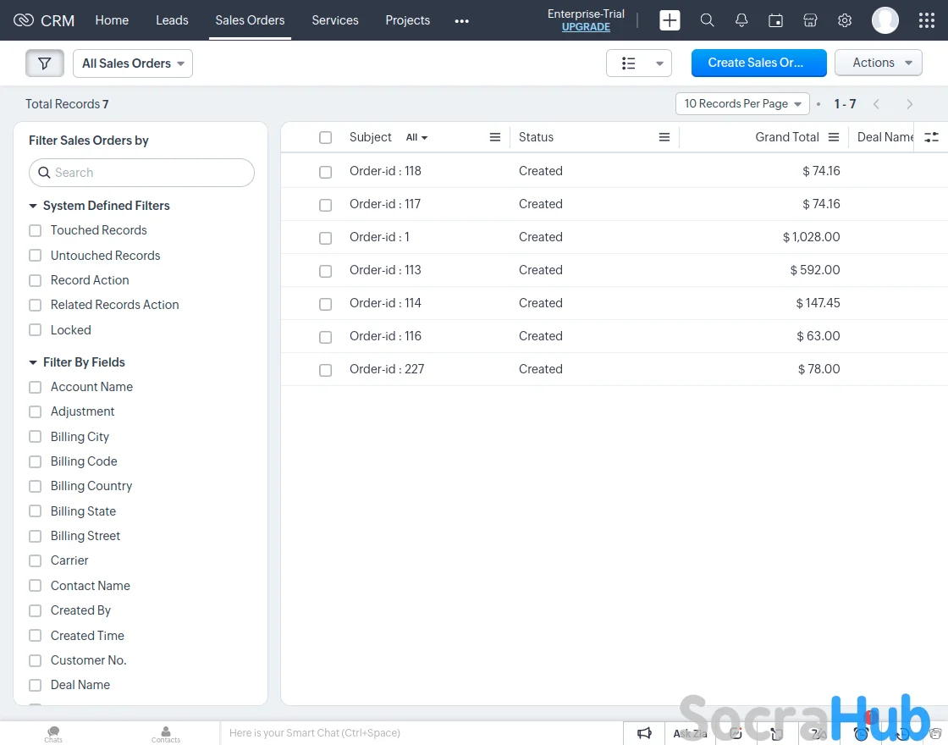Screen dimensions: 948x745
Task: Collapse the System Defined Filters section
Action: [33, 206]
